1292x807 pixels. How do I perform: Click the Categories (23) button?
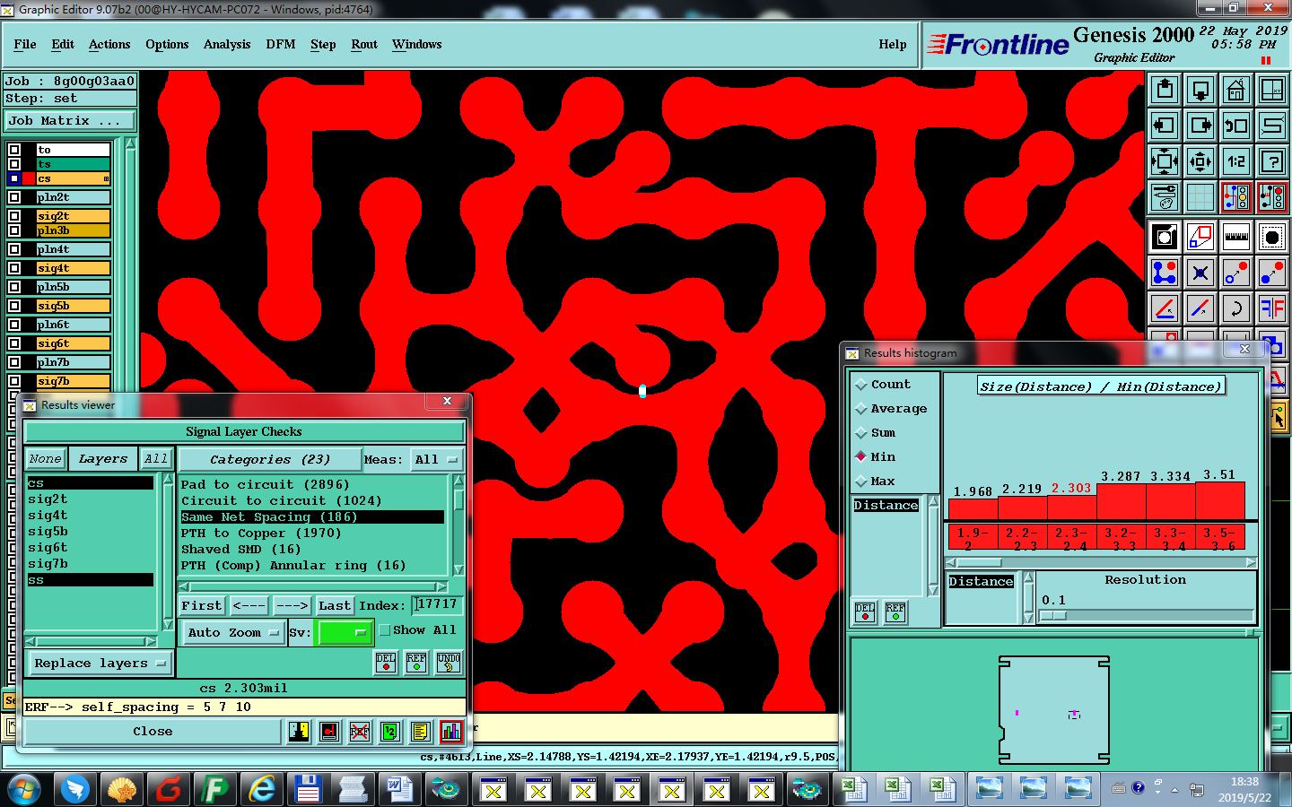click(x=270, y=460)
